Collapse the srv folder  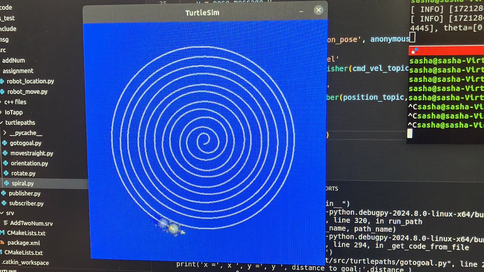(1, 213)
